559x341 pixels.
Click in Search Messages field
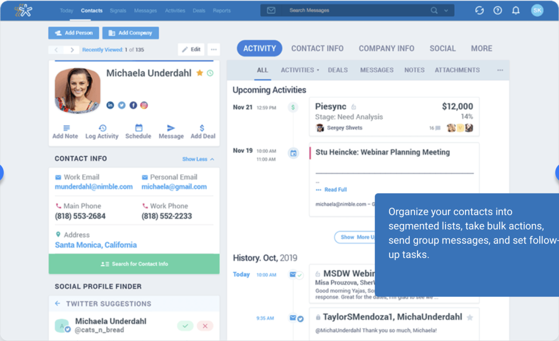[357, 10]
